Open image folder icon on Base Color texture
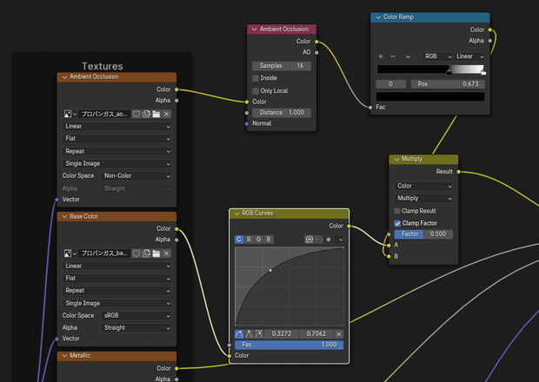Screen dimensions: 539x382 pyautogui.click(x=156, y=254)
